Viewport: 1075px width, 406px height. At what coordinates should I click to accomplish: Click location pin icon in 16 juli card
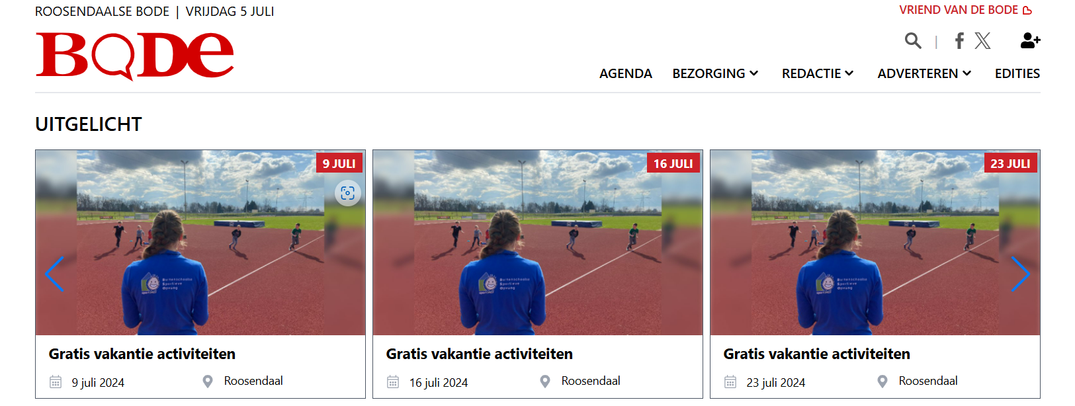tap(545, 382)
